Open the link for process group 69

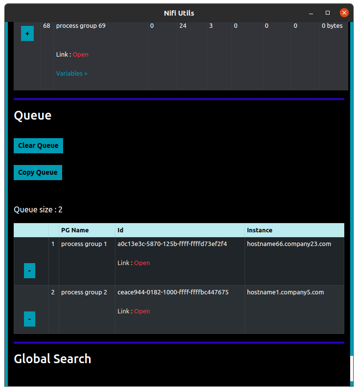(x=81, y=55)
